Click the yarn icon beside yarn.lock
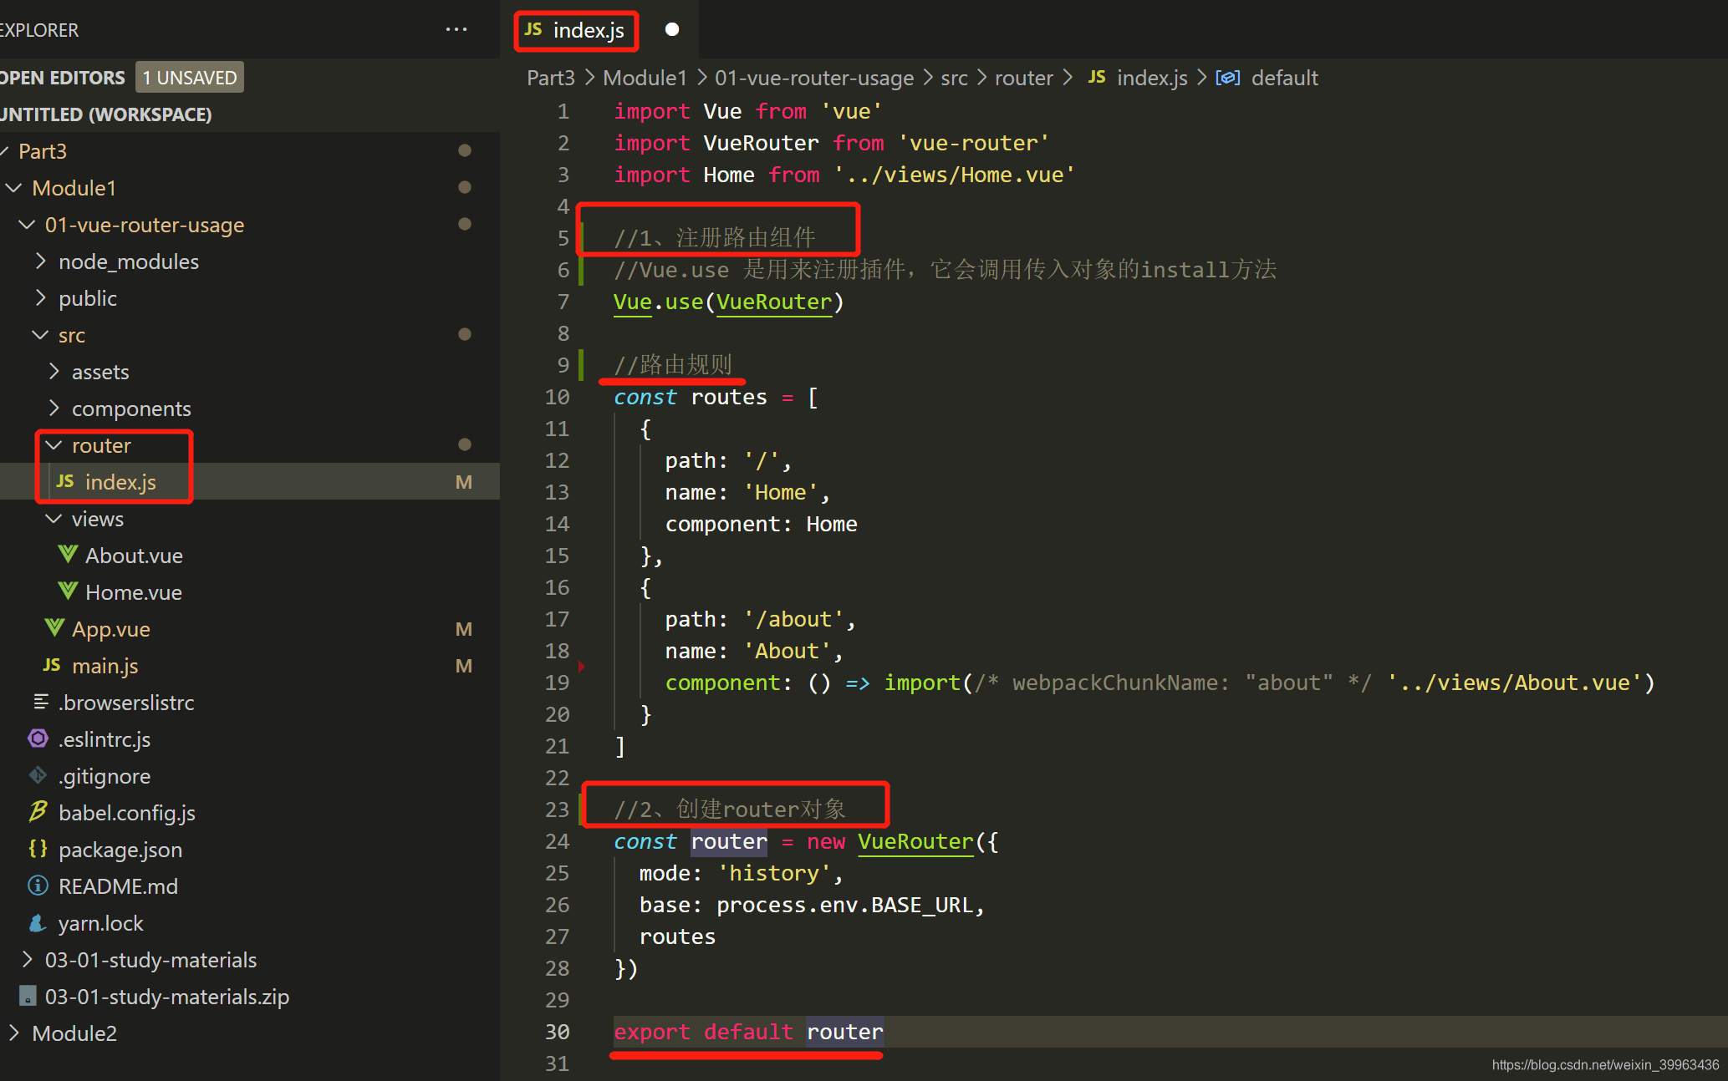 click(38, 922)
